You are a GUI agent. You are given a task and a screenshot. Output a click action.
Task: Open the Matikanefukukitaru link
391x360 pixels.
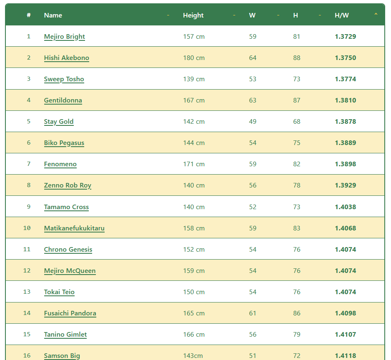74,228
